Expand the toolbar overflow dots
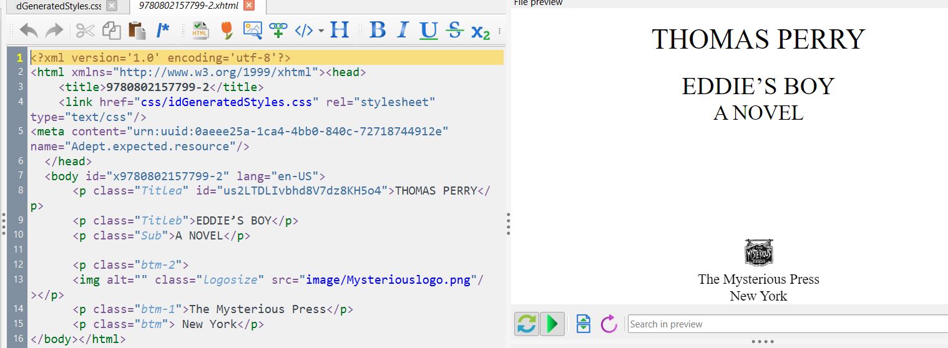 pos(499,31)
